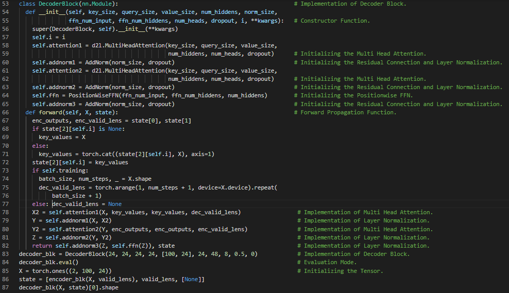Click line number 53 in the gutter
The height and width of the screenshot is (293, 509).
(x=7, y=4)
